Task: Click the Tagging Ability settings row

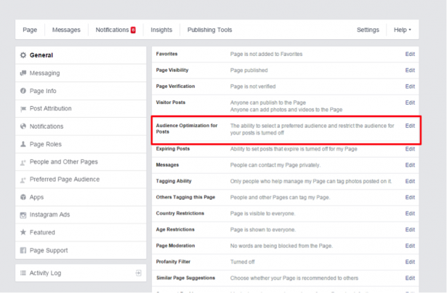Action: [x=286, y=181]
